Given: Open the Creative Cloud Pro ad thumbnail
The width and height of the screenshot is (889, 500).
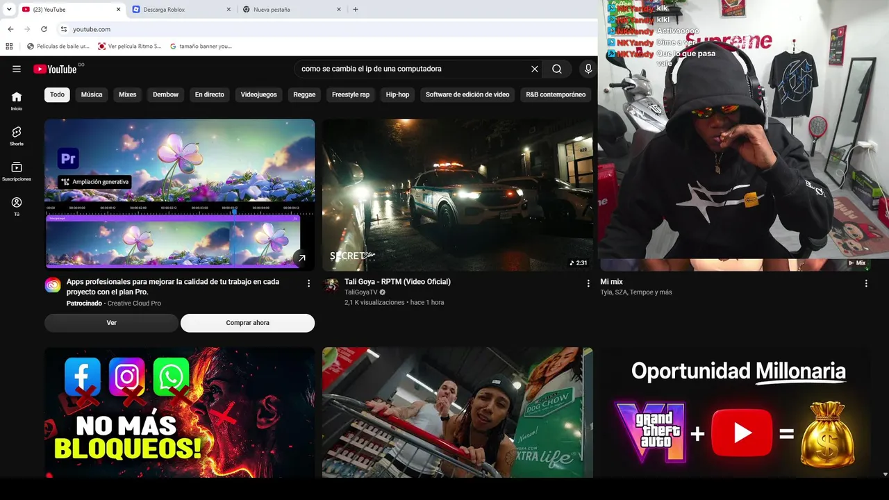Looking at the screenshot, I should (179, 194).
